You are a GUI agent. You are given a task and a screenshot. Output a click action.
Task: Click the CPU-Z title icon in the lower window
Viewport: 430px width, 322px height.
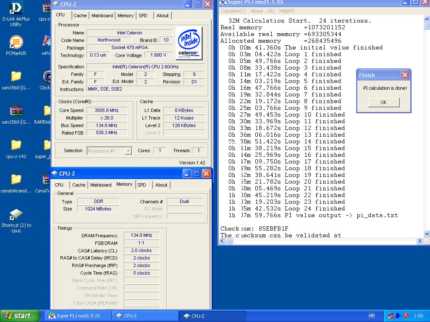coord(54,173)
